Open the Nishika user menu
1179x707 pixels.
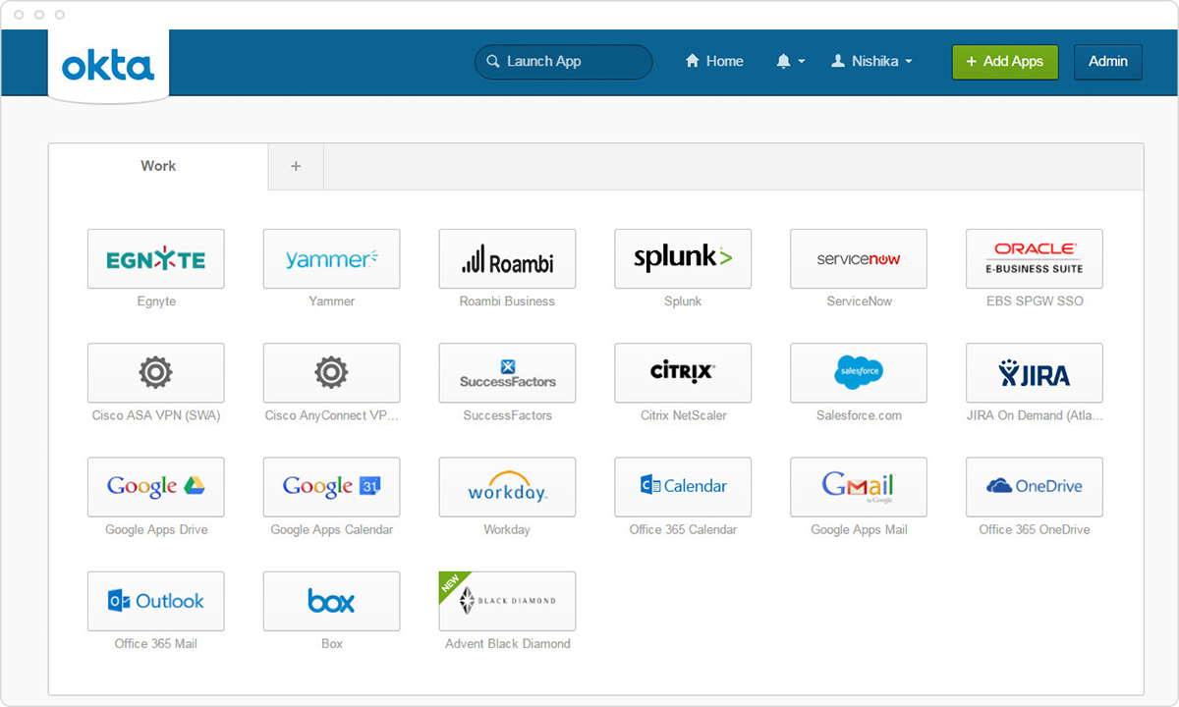[871, 61]
